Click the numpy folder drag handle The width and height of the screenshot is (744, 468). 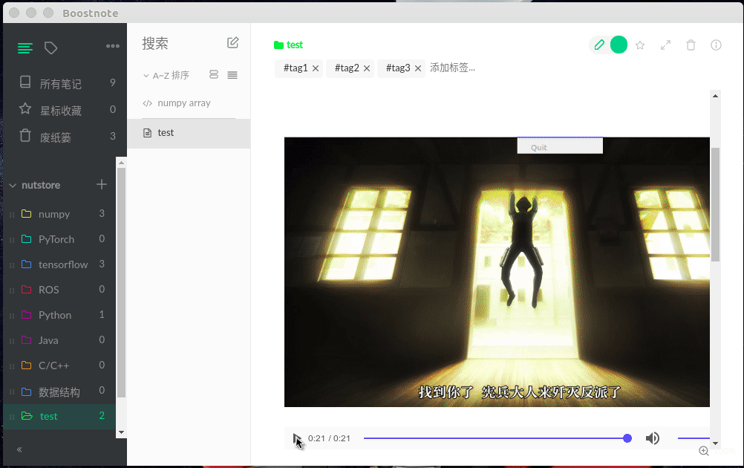pos(12,215)
